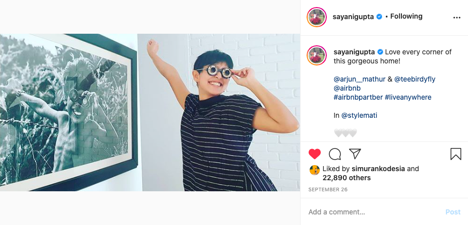Open the @stylemati profile mention
This screenshot has height=225, width=468.
coord(359,115)
